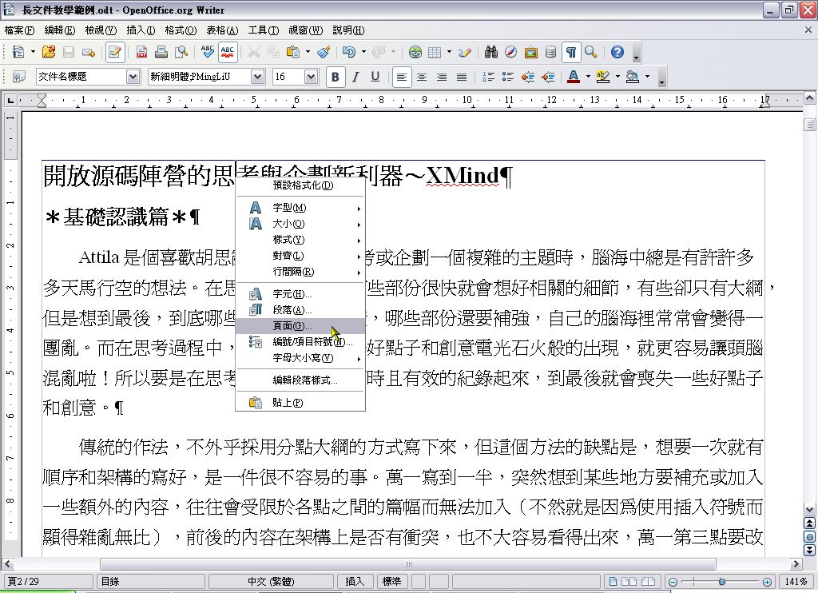Click the Undo arrow icon
818x593 pixels.
349,52
